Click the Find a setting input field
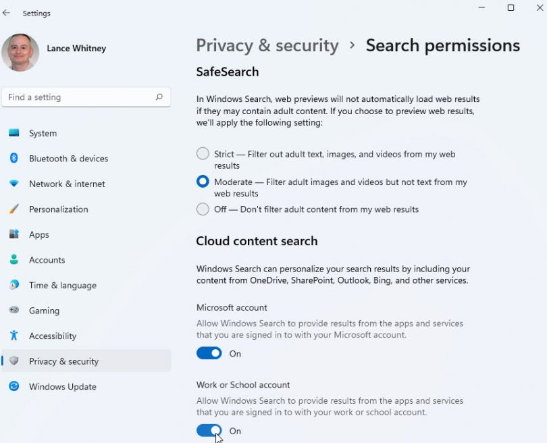547x443 pixels. tap(81, 97)
